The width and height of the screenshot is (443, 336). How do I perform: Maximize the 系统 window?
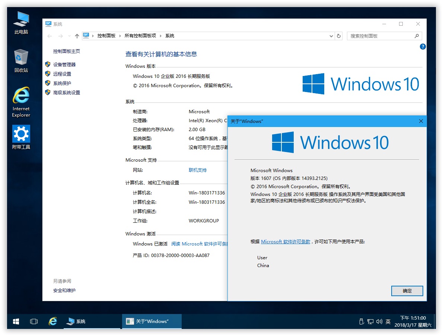coord(401,24)
